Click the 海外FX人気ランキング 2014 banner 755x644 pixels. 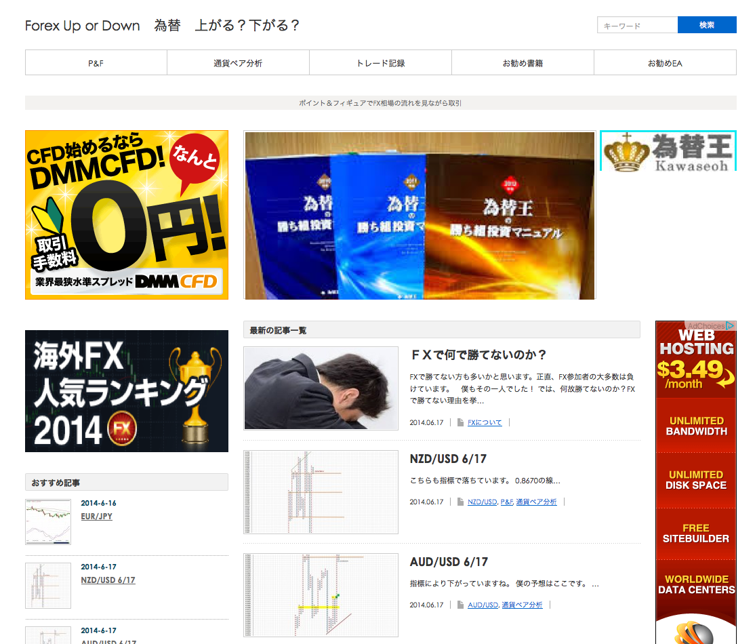[127, 391]
